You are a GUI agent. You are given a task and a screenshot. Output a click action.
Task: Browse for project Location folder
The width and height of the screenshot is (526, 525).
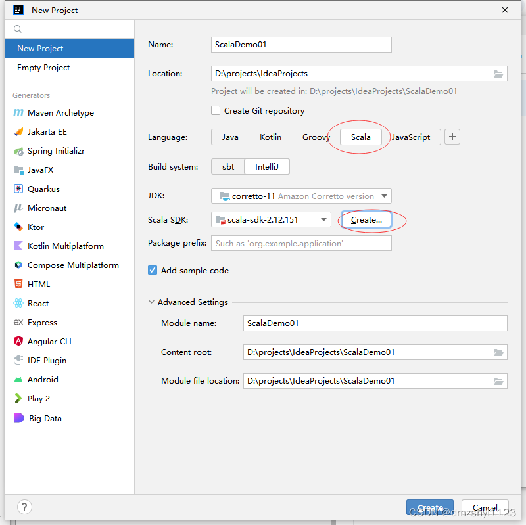coord(498,74)
